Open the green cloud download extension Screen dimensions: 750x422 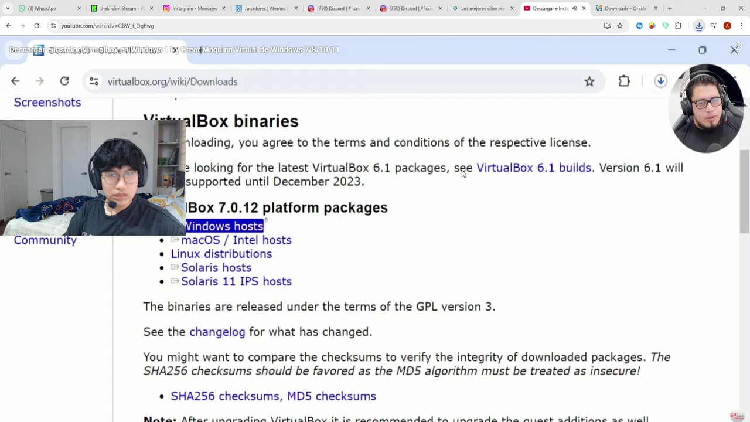pyautogui.click(x=666, y=26)
